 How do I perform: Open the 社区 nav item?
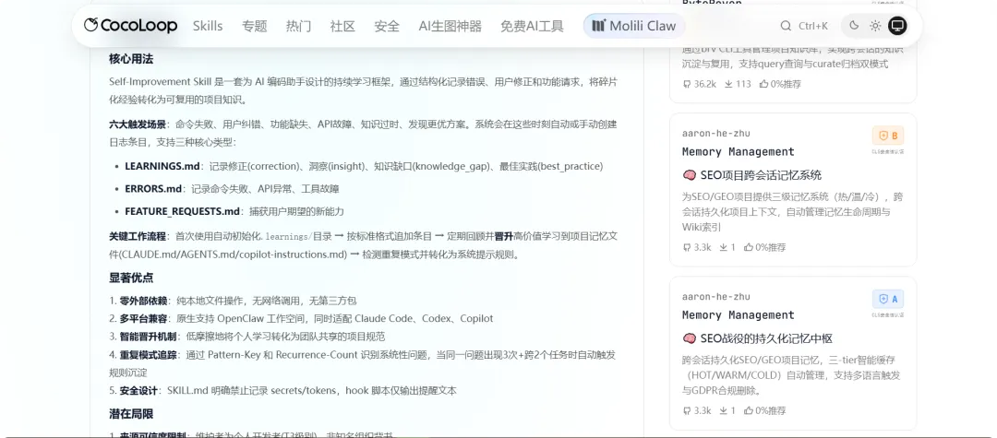pos(342,26)
